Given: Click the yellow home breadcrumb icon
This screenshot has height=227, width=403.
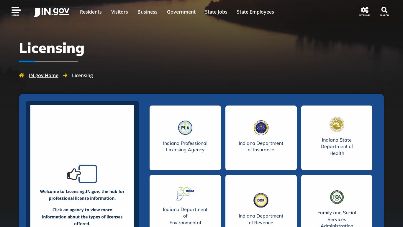Looking at the screenshot, I should (x=22, y=75).
